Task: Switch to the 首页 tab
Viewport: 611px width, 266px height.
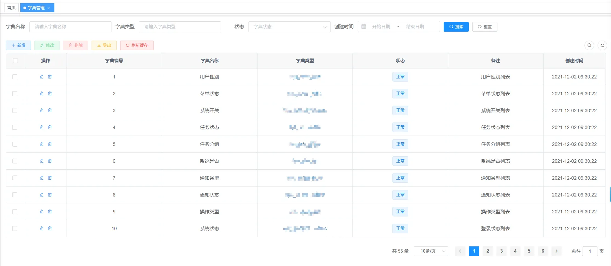Action: point(11,8)
